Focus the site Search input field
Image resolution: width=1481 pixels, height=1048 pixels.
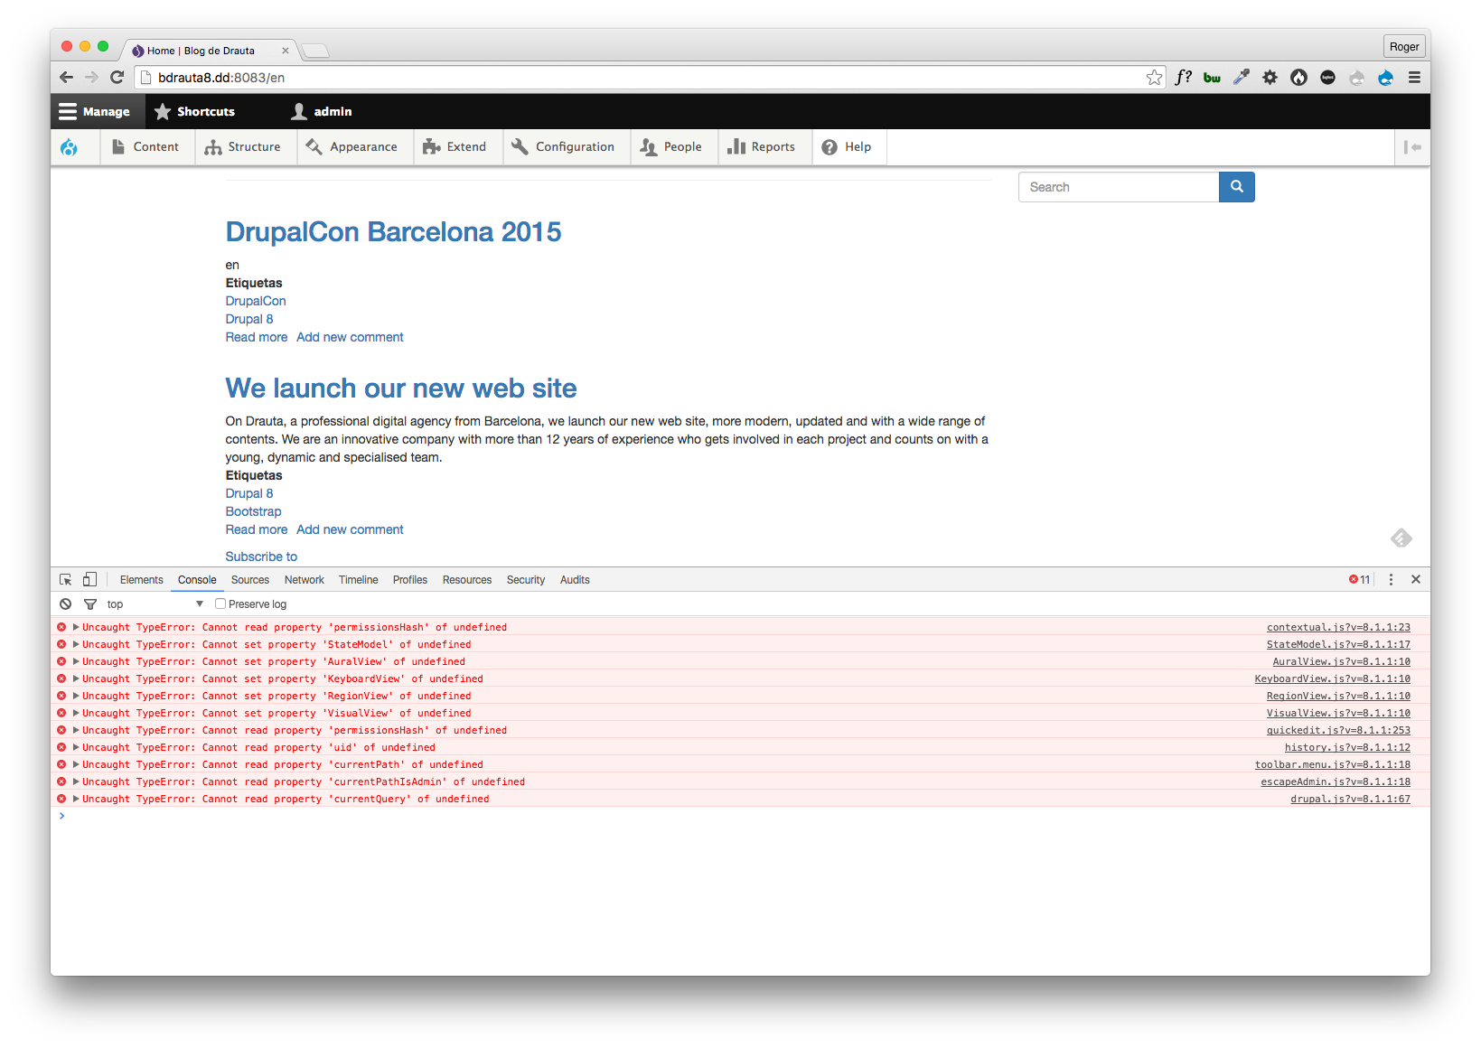click(1119, 187)
